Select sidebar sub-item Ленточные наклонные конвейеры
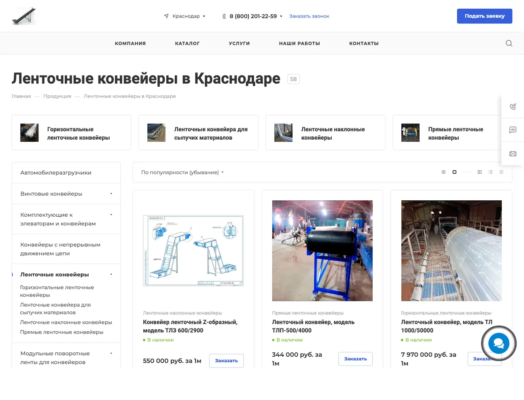The image size is (524, 400). click(66, 322)
